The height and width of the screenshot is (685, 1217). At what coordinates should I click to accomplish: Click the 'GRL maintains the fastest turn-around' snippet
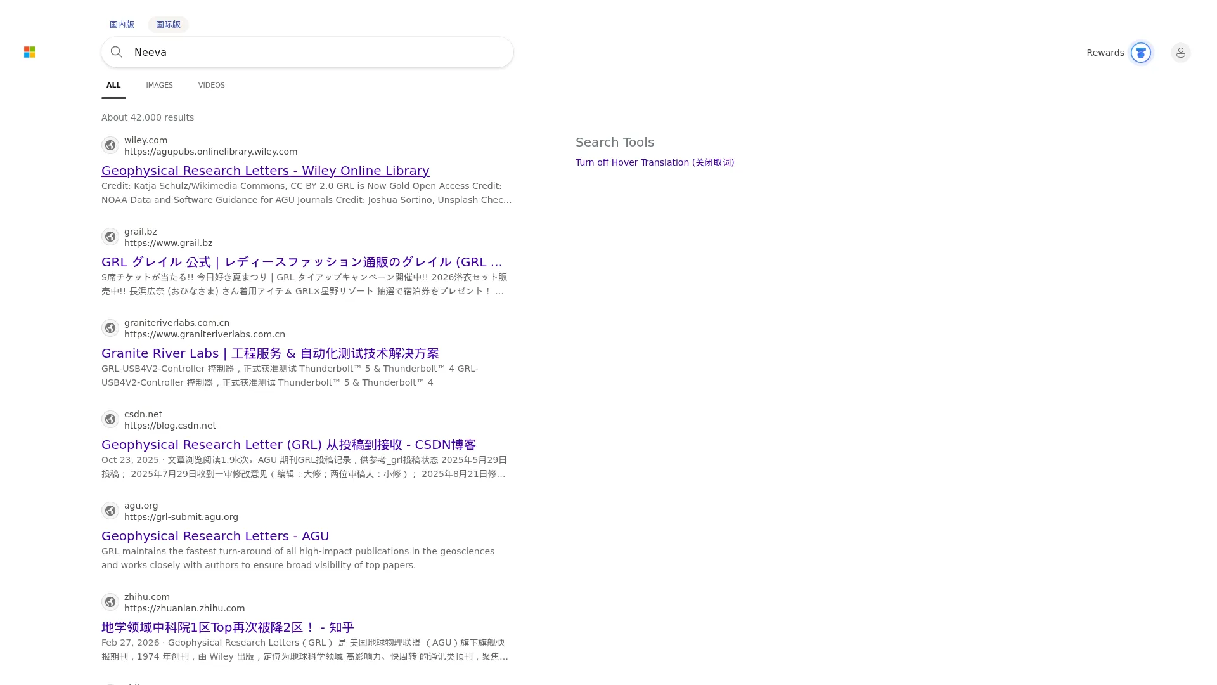[x=298, y=558]
